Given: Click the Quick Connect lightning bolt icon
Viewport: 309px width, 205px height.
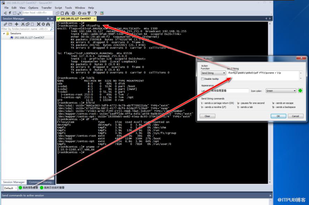Looking at the screenshot, I should point(10,13).
